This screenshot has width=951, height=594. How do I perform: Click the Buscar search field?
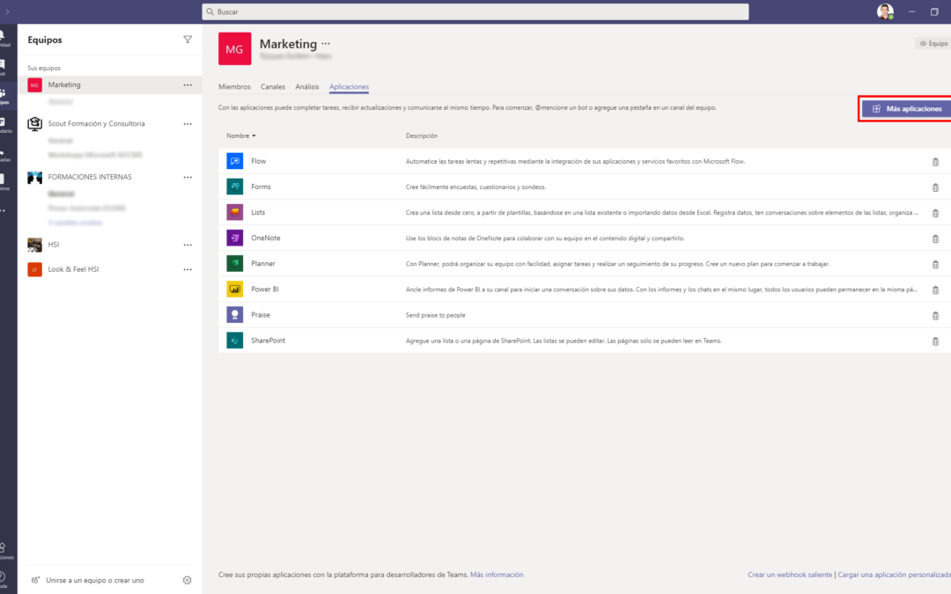coord(475,11)
